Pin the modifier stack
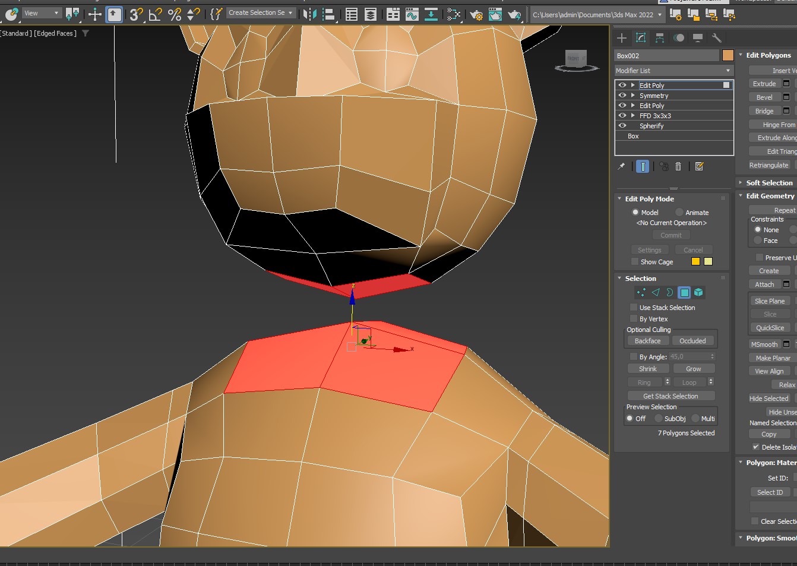The width and height of the screenshot is (797, 566). 621,167
